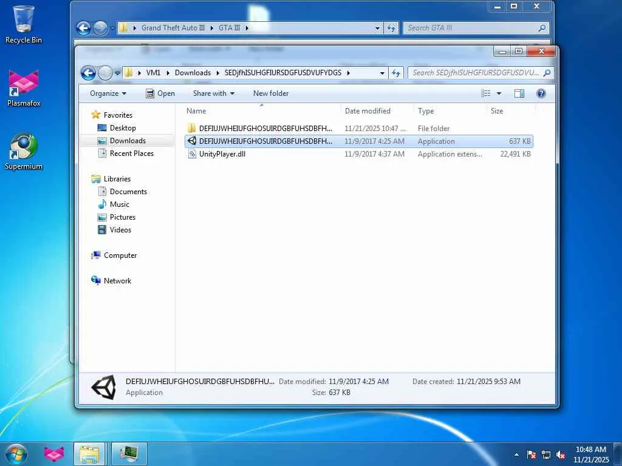The image size is (622, 466).
Task: Click the GTA III breadcrumb in back window
Action: pos(229,28)
